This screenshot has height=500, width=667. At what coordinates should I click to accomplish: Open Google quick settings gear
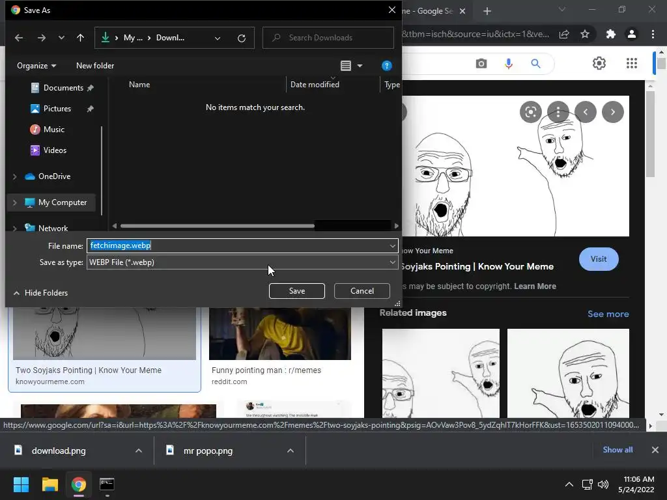tap(599, 63)
